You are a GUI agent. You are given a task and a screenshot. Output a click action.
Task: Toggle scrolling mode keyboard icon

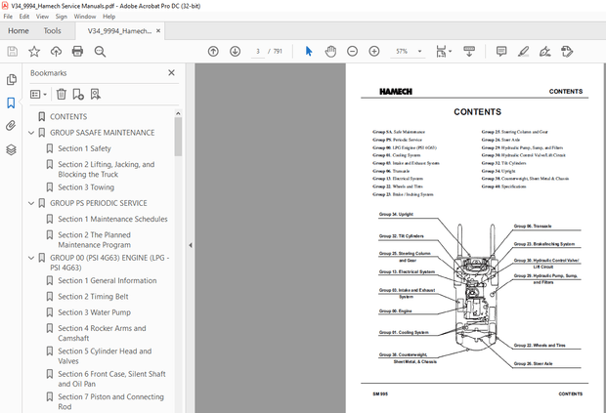pos(469,52)
